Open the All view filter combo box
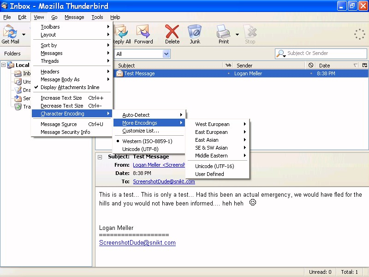369x277 pixels. pos(143,54)
